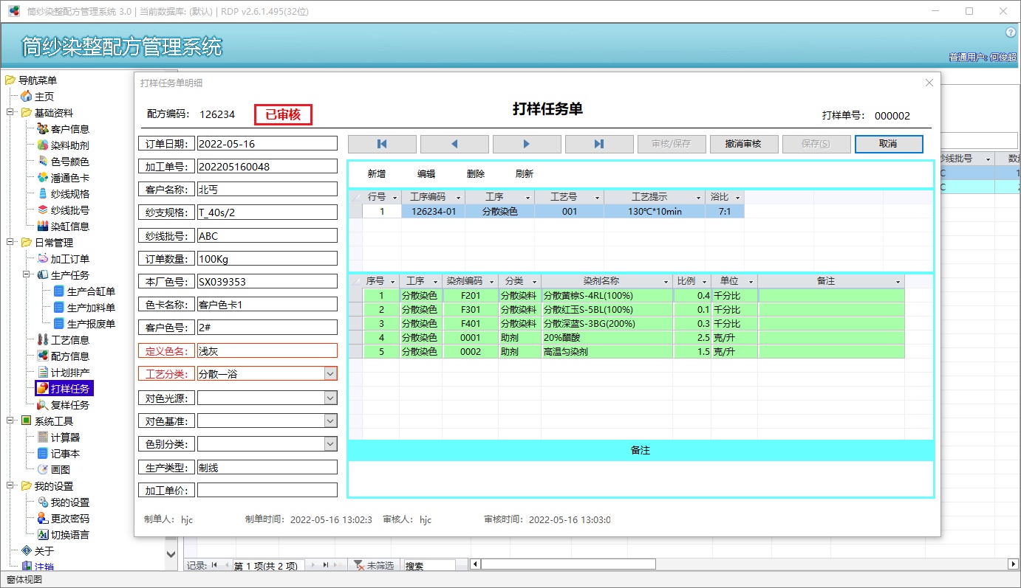Click the 纱线规格 icon in the sidebar
This screenshot has width=1021, height=588.
tap(43, 194)
